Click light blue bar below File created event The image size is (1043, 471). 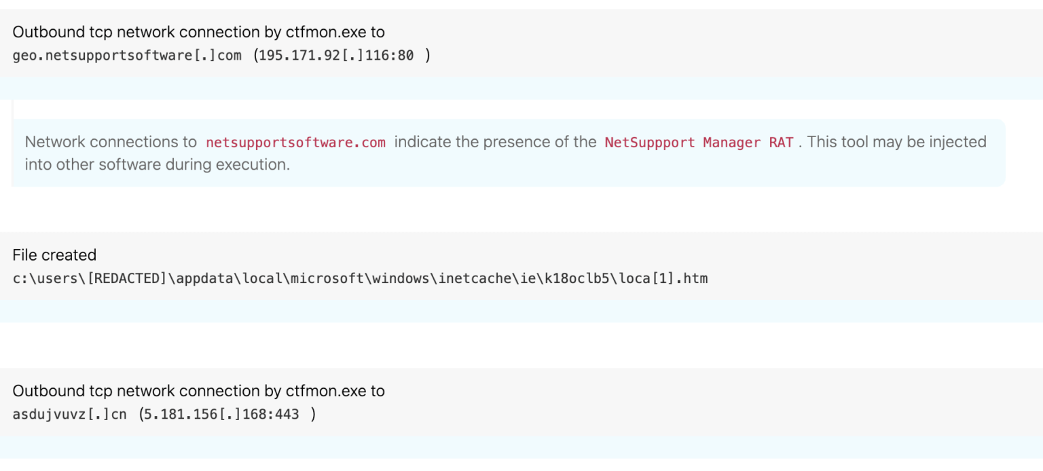521,311
